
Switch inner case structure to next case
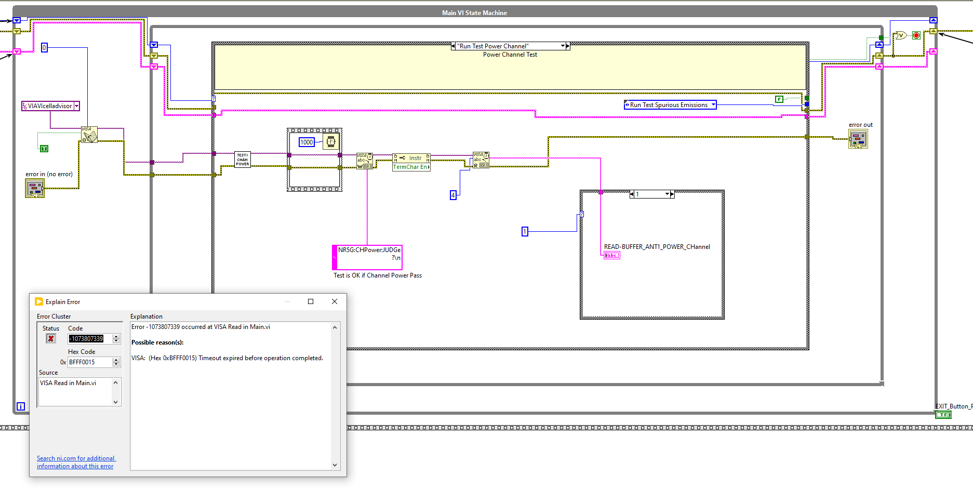pyautogui.click(x=672, y=194)
